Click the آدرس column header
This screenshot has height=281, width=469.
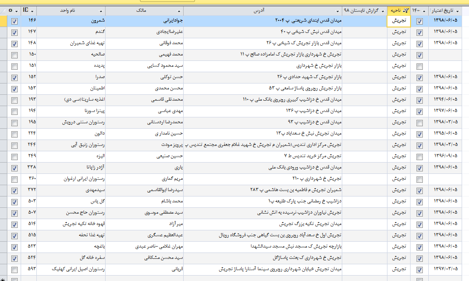[x=263, y=11]
